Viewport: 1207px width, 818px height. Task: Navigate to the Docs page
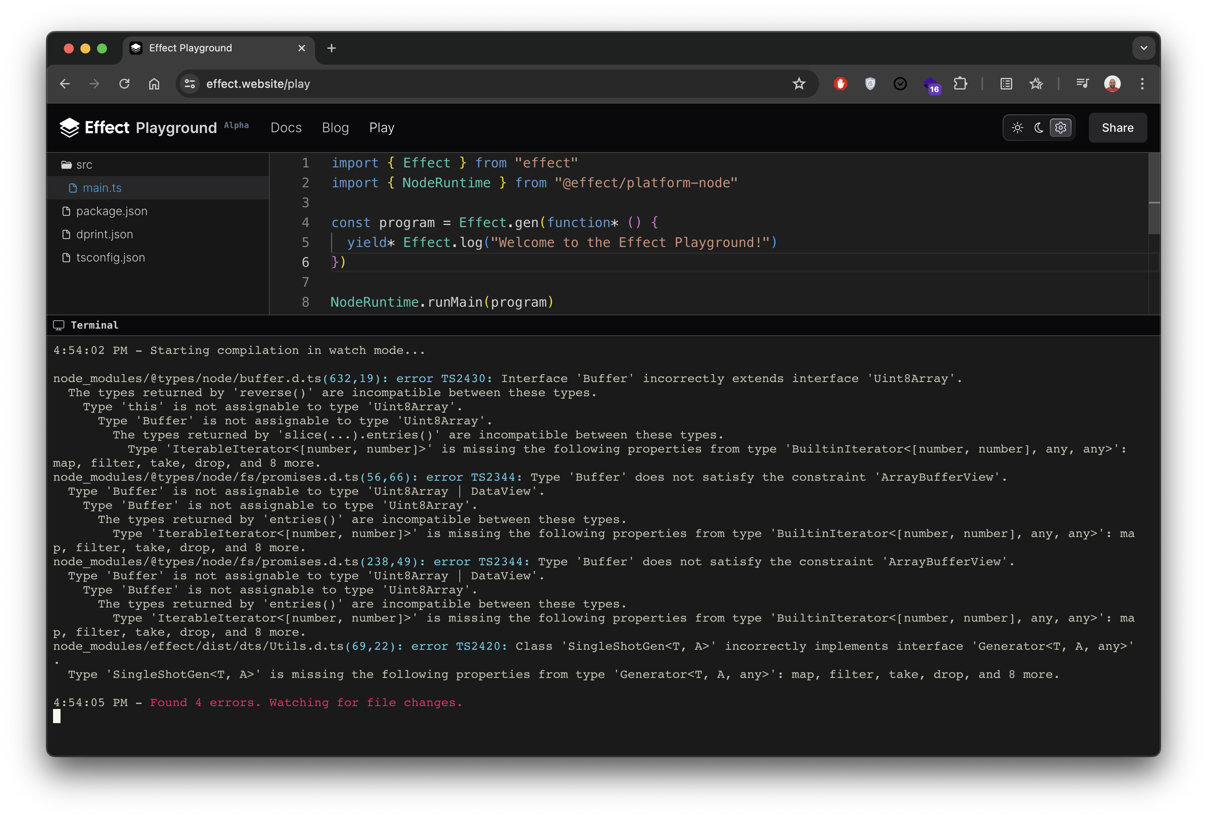click(286, 128)
